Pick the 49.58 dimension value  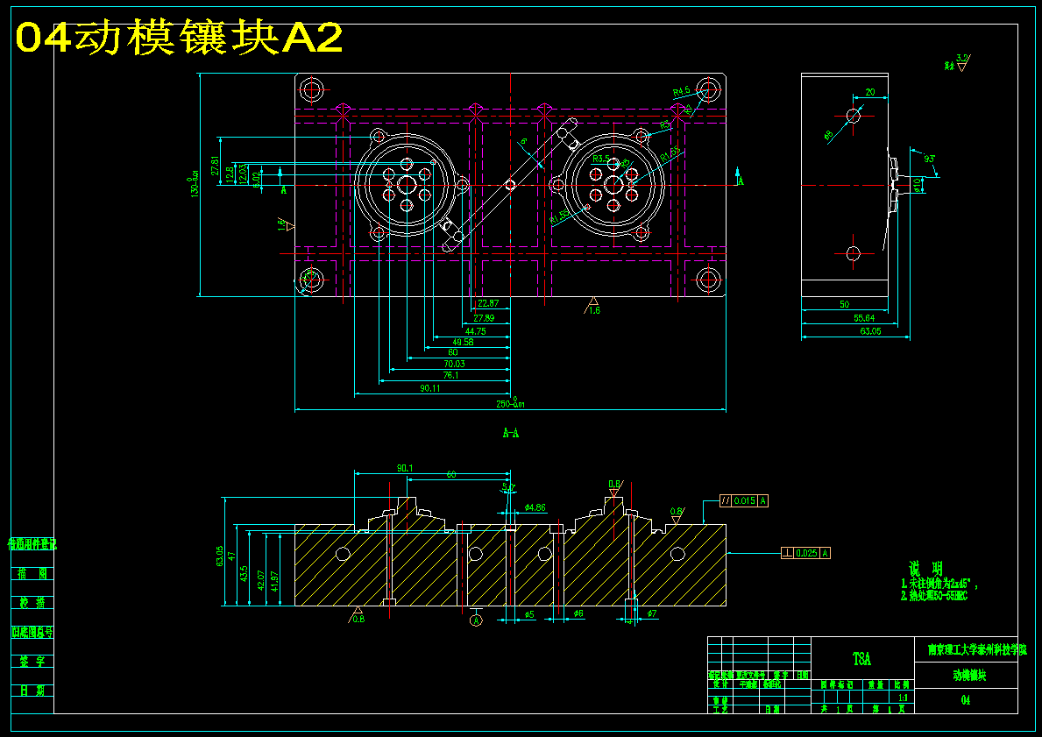[x=463, y=343]
